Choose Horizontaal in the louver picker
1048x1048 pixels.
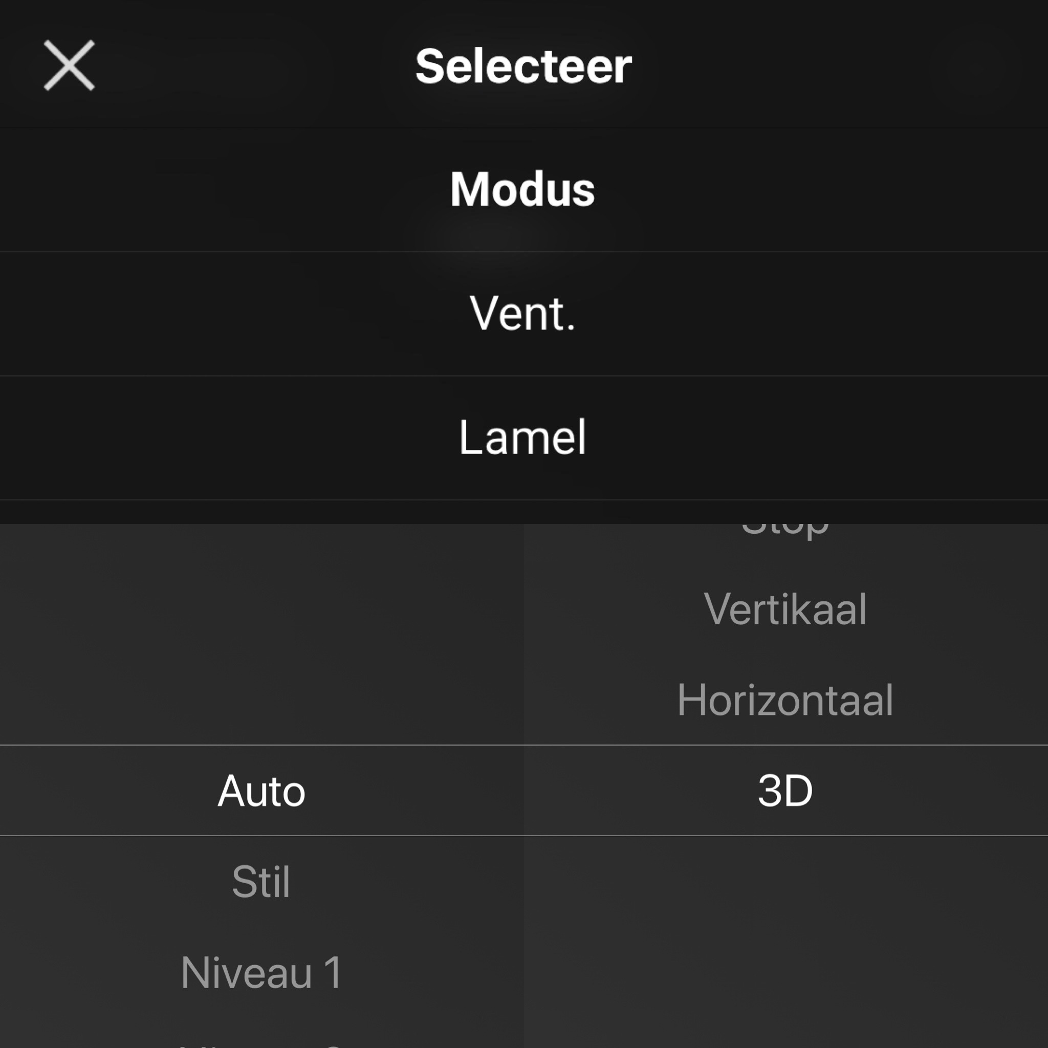(x=785, y=700)
